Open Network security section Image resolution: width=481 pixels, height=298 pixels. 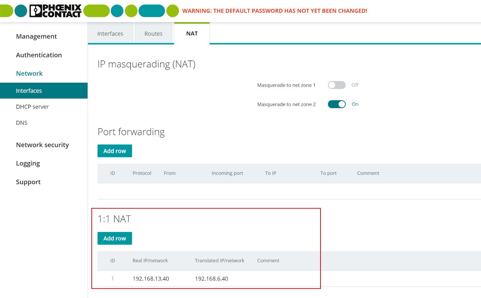42,145
